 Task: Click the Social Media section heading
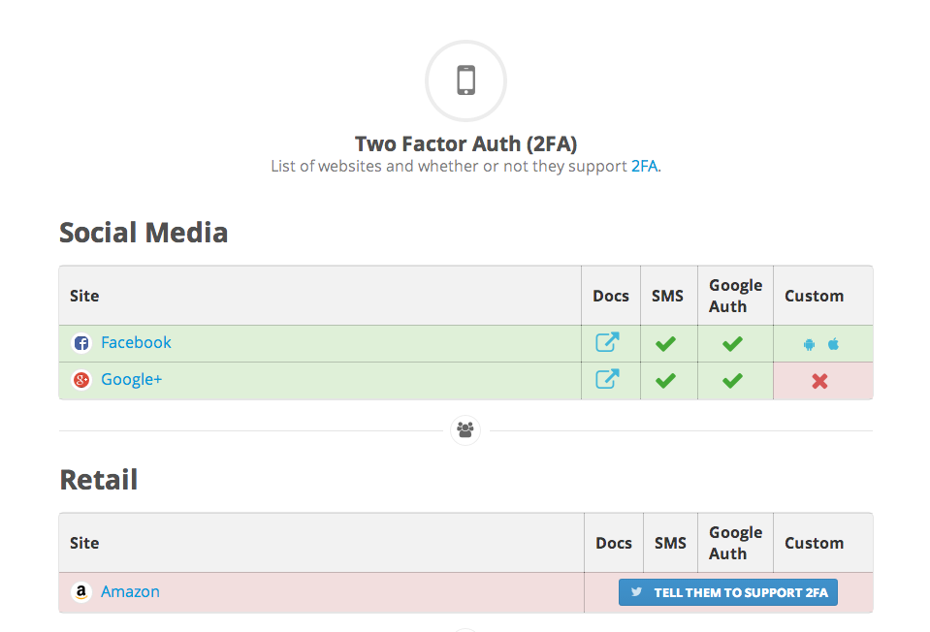click(144, 233)
